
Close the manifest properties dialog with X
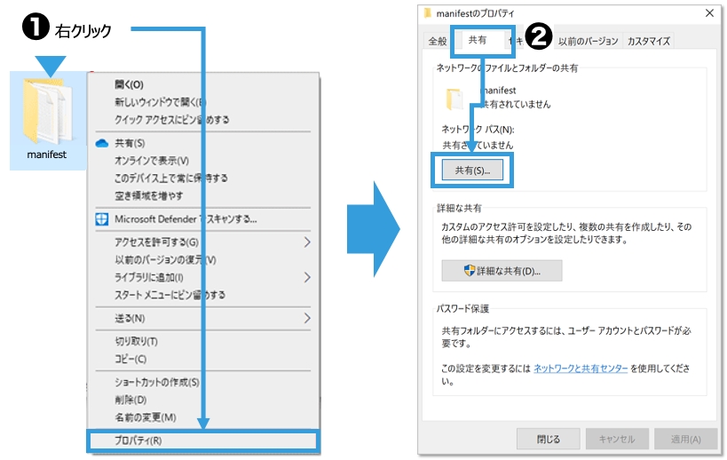point(709,13)
